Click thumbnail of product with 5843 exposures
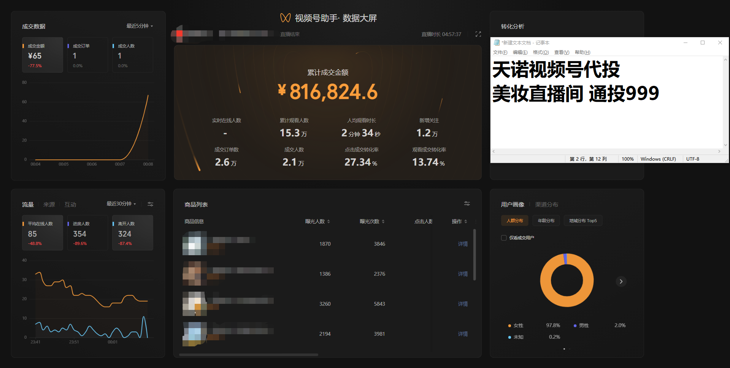Image resolution: width=730 pixels, height=368 pixels. click(195, 304)
